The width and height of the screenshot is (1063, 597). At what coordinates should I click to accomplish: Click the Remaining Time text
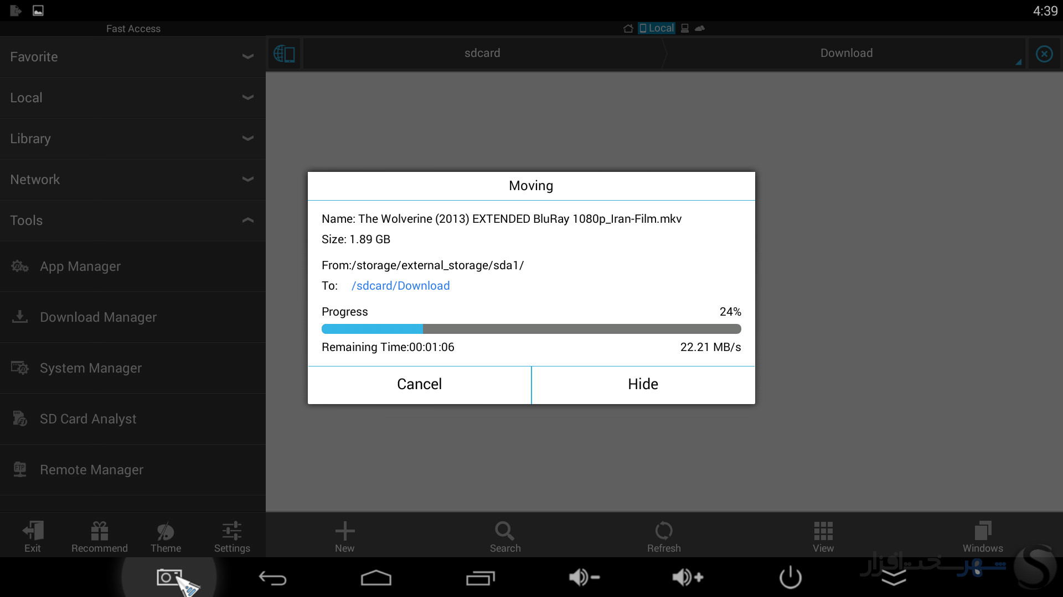(x=388, y=347)
